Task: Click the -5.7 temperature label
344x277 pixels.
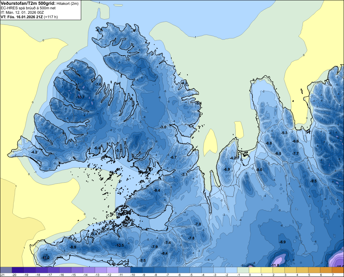Action: (x=119, y=150)
